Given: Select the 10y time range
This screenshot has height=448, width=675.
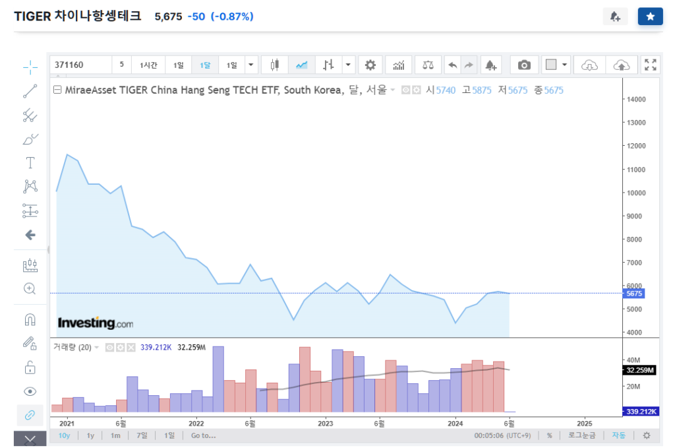Looking at the screenshot, I should (64, 435).
